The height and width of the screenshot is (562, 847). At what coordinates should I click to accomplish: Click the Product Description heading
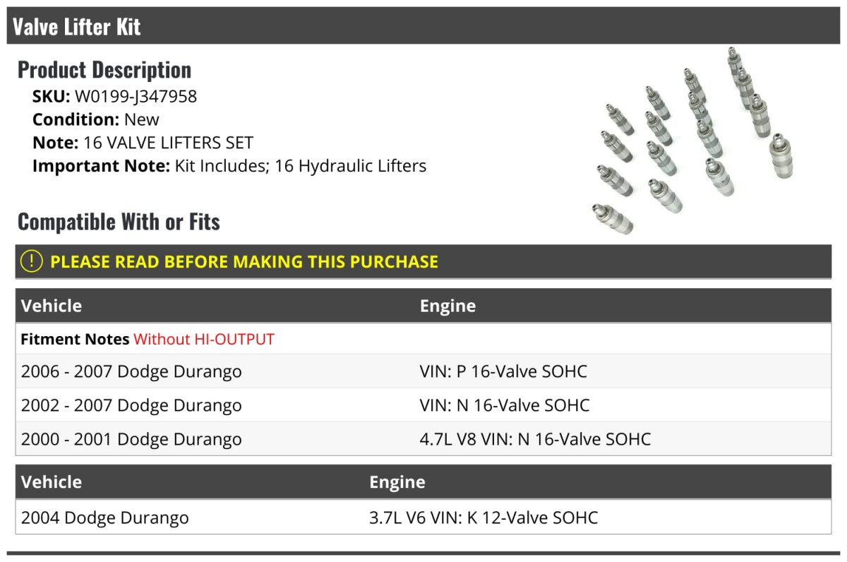tap(104, 70)
